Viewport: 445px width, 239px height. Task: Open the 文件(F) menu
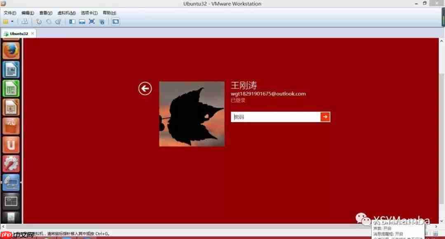click(9, 13)
